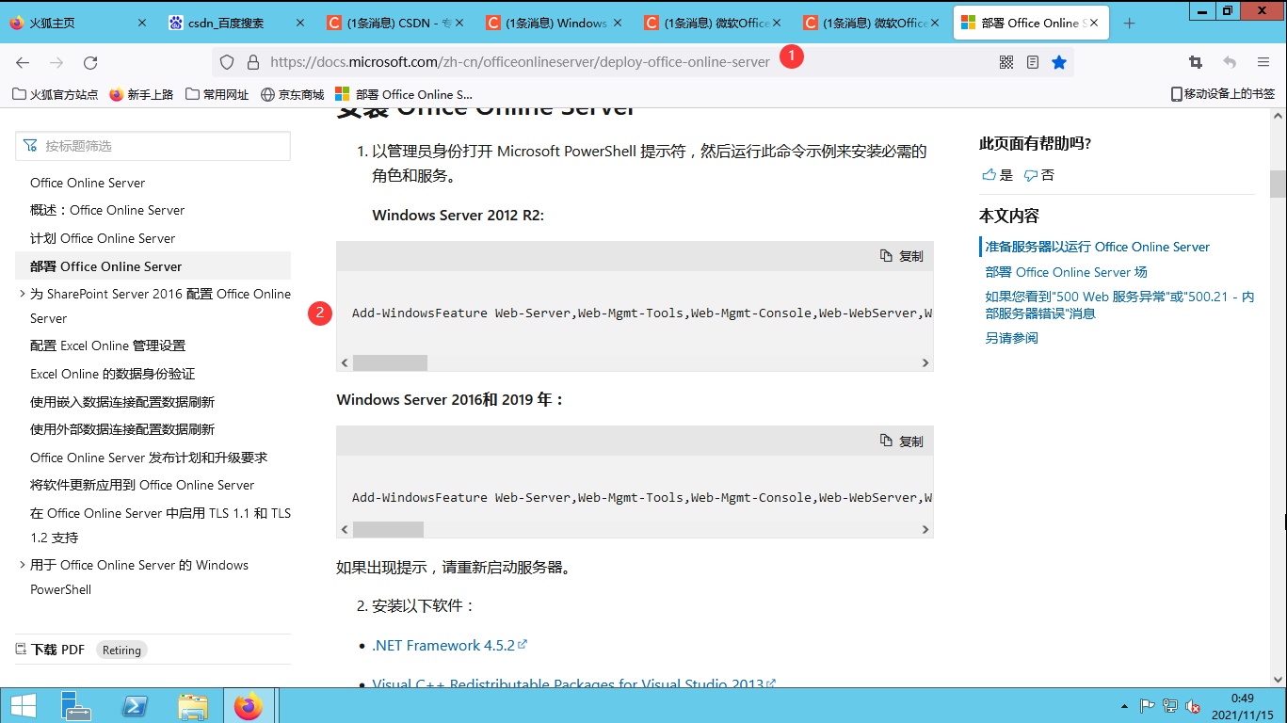Open Firefox from the taskbar

coord(249,705)
